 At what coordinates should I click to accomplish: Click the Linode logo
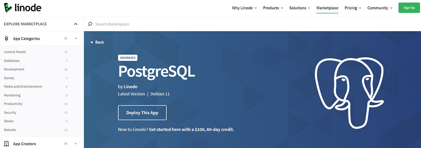[23, 8]
